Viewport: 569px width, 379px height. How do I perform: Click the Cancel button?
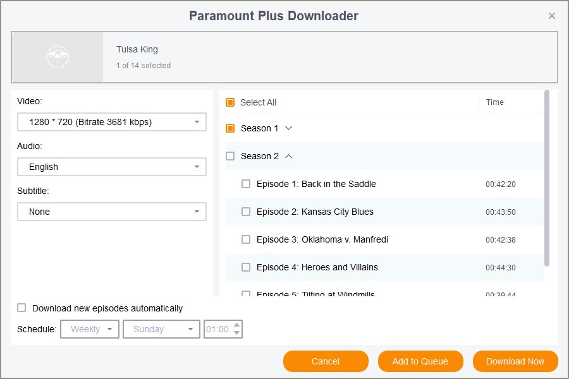[x=326, y=361]
